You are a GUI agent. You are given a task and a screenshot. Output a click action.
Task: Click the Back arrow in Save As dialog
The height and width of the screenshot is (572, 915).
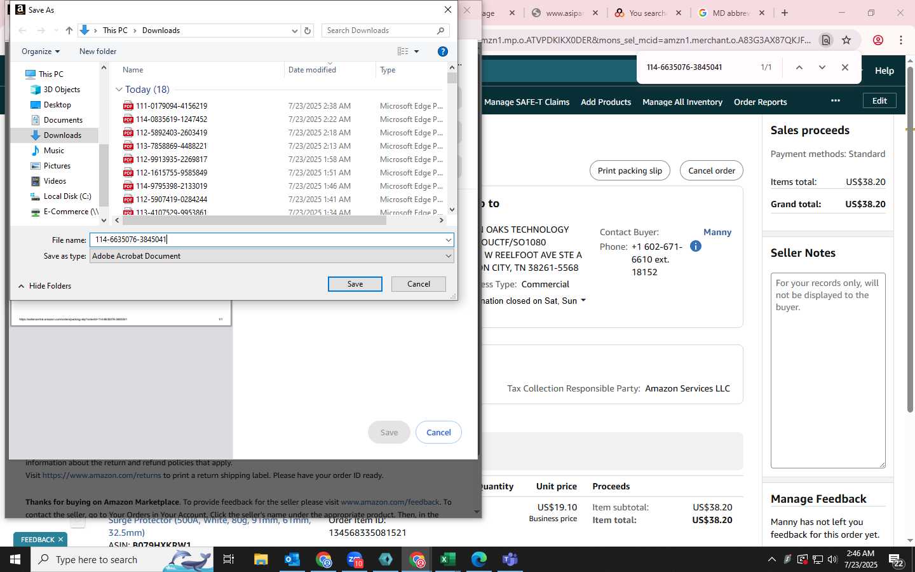coord(23,31)
